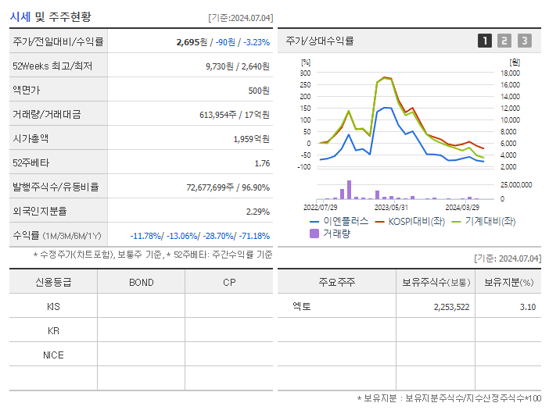Image resolution: width=549 pixels, height=410 pixels.
Task: Select the 액면가 row label
Action: click(27, 90)
